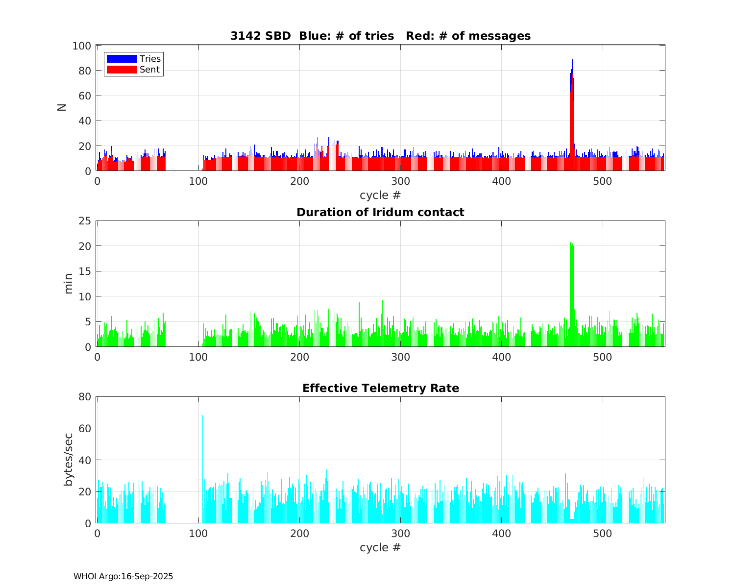This screenshot has width=735, height=588.
Task: Select the "Tries" legend label text
Action: [x=150, y=59]
